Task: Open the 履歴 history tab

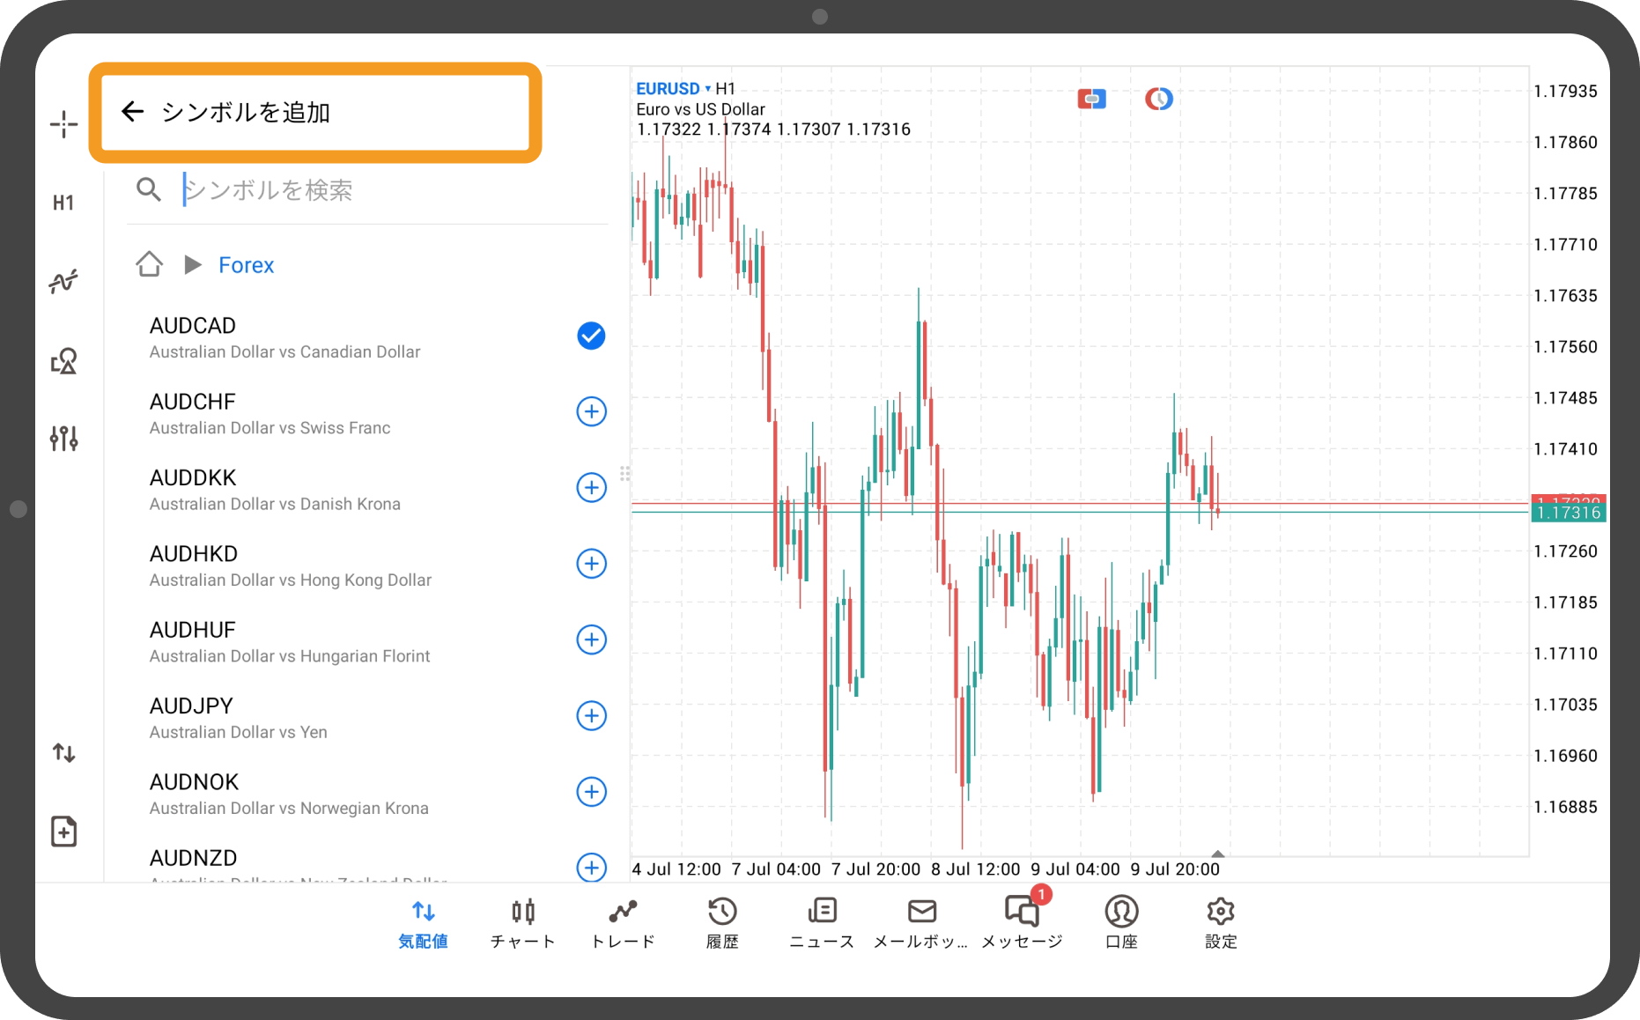Action: [722, 922]
